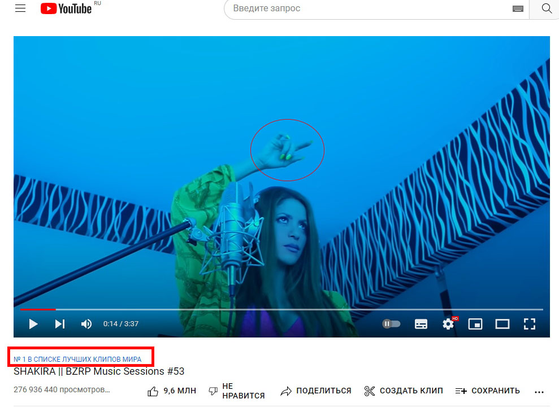Open '№ 1 в списке лучших клипов мира' link
The image size is (559, 412).
click(x=77, y=360)
